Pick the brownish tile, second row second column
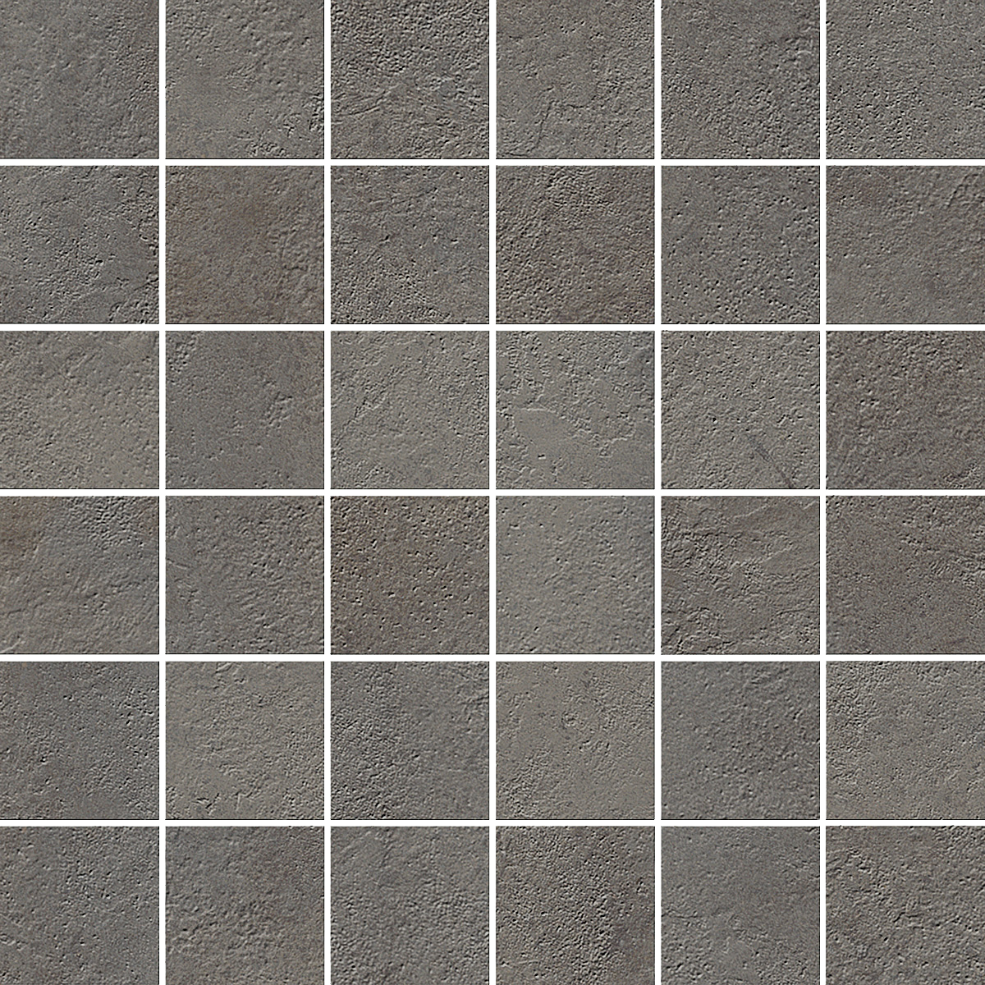 (245, 245)
